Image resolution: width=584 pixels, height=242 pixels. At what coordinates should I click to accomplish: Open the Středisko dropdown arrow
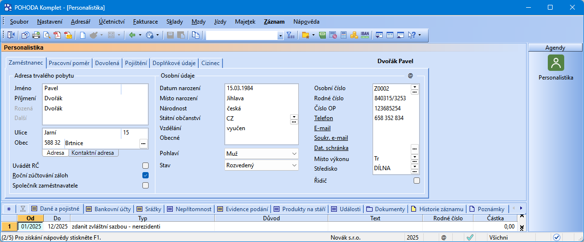pyautogui.click(x=414, y=166)
